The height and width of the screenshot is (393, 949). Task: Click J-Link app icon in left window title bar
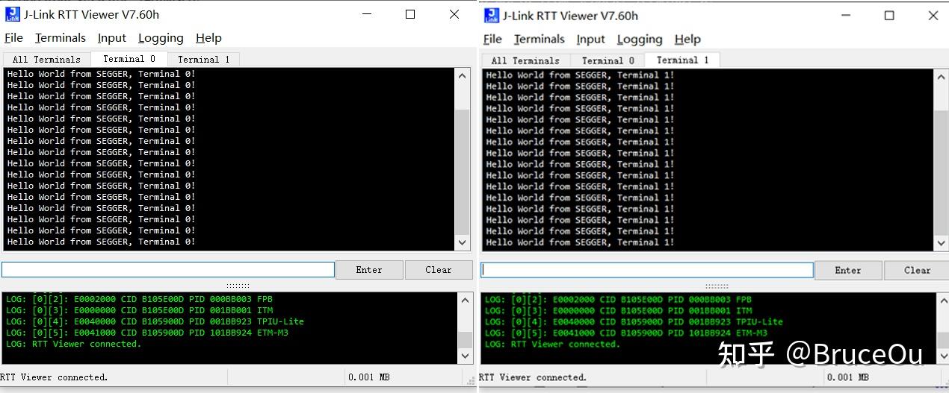[12, 14]
